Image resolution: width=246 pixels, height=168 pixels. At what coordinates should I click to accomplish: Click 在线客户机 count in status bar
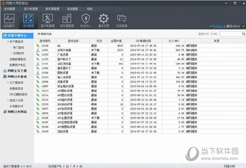[x=65, y=166]
